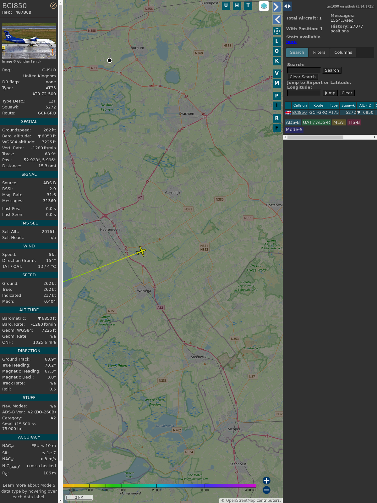Image resolution: width=377 pixels, height=503 pixels.
Task: Sort table by Squawk column header
Action: click(348, 106)
